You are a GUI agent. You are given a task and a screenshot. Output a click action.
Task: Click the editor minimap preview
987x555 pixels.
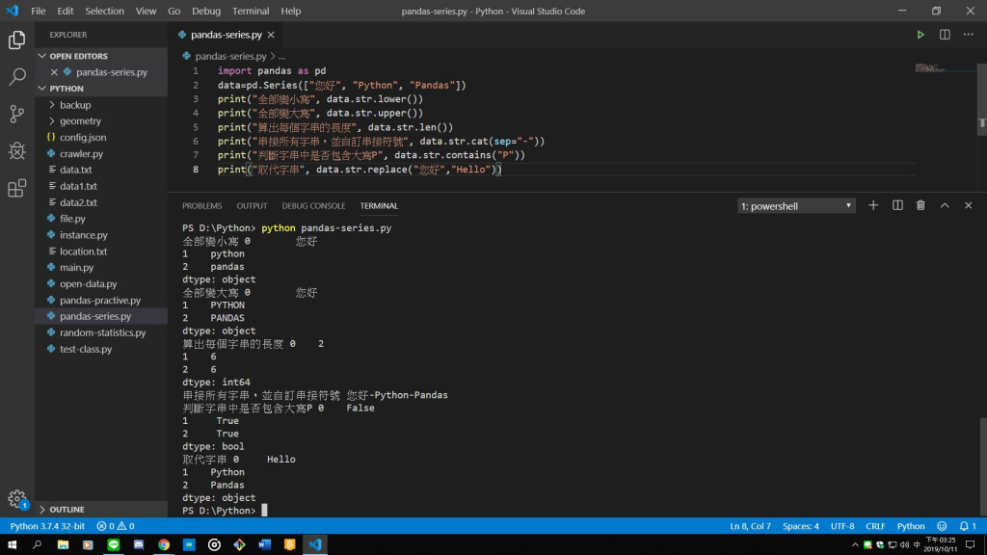point(930,68)
